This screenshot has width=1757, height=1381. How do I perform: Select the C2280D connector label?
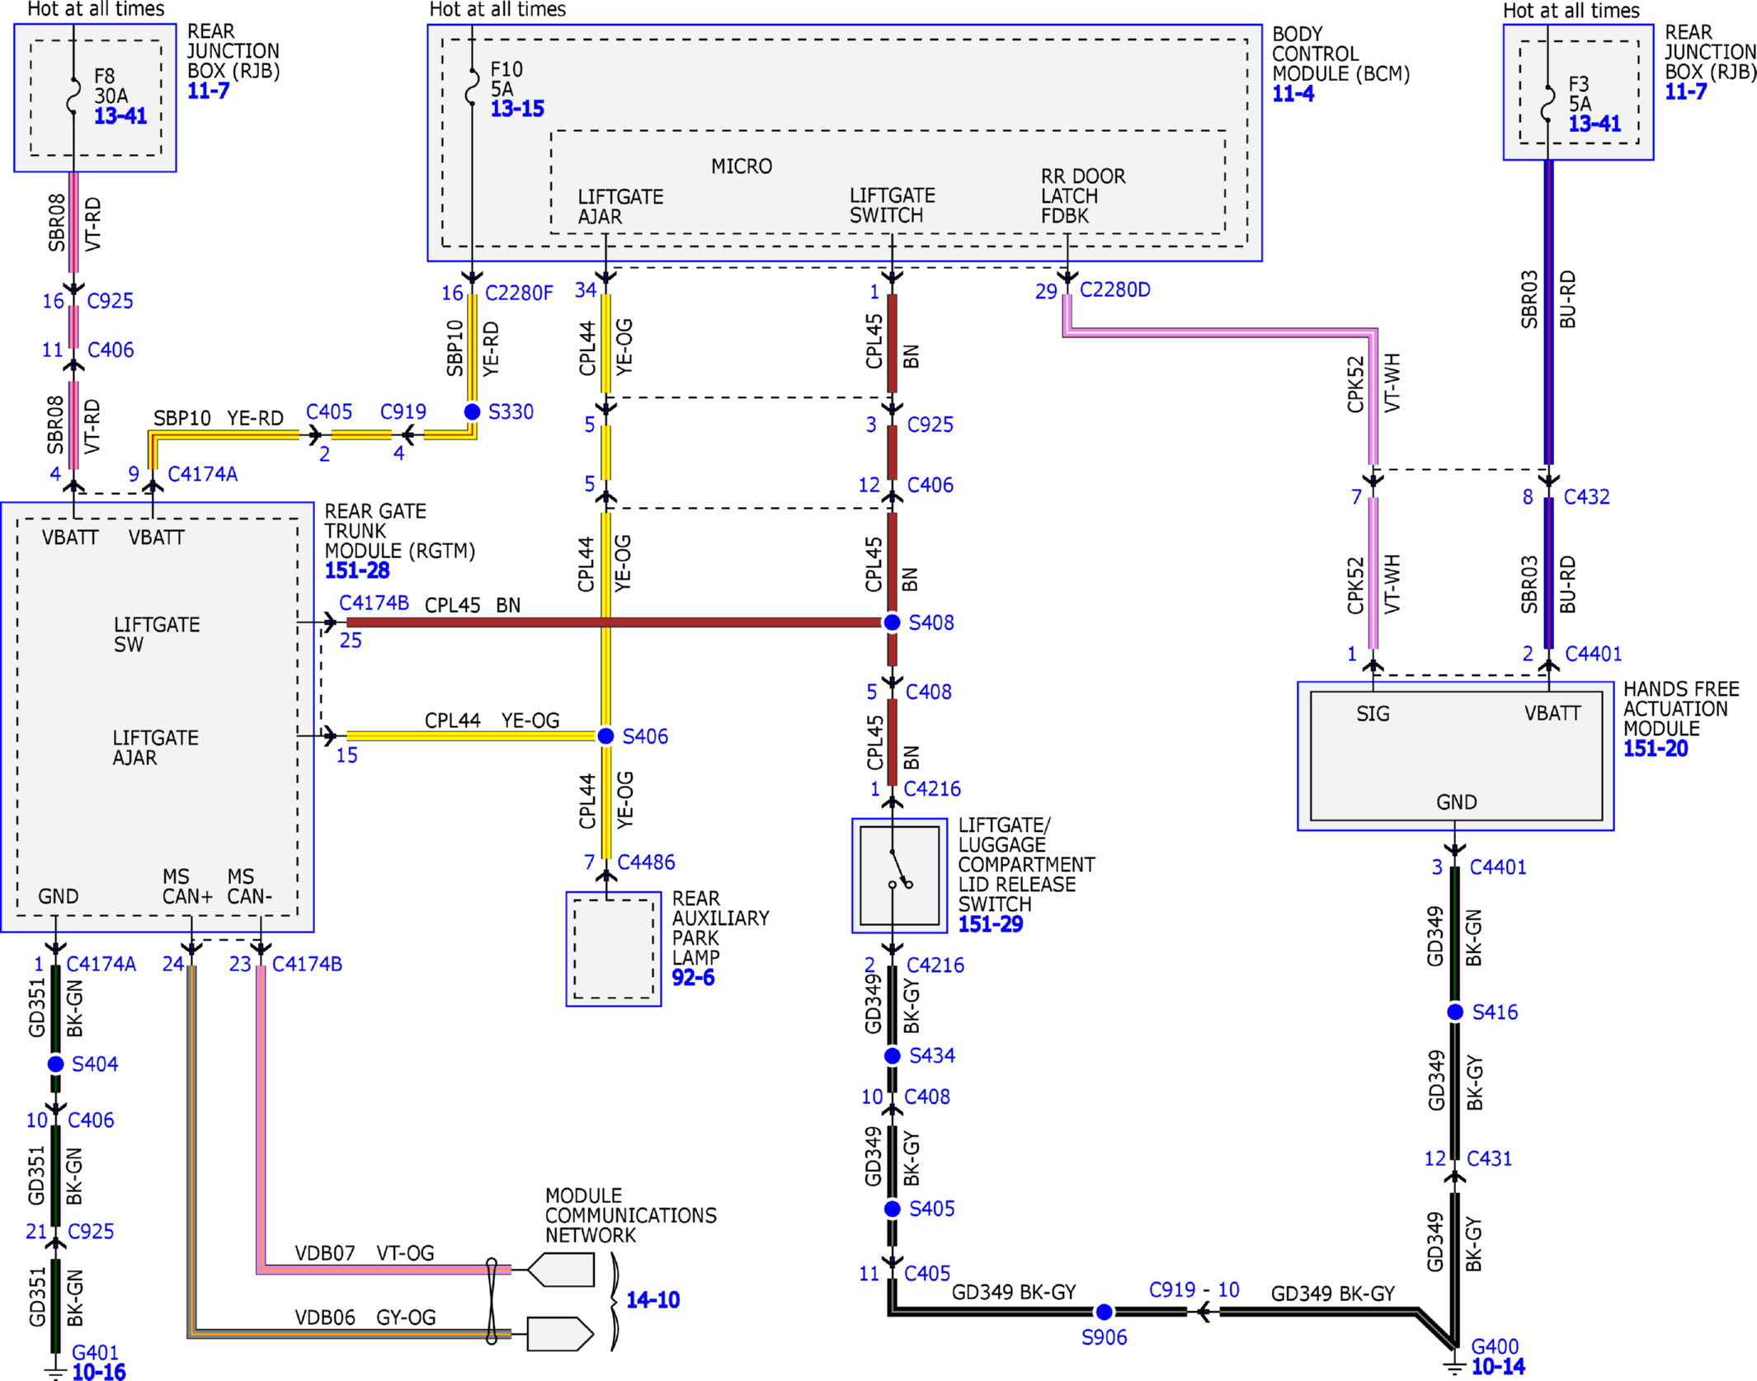(1114, 290)
